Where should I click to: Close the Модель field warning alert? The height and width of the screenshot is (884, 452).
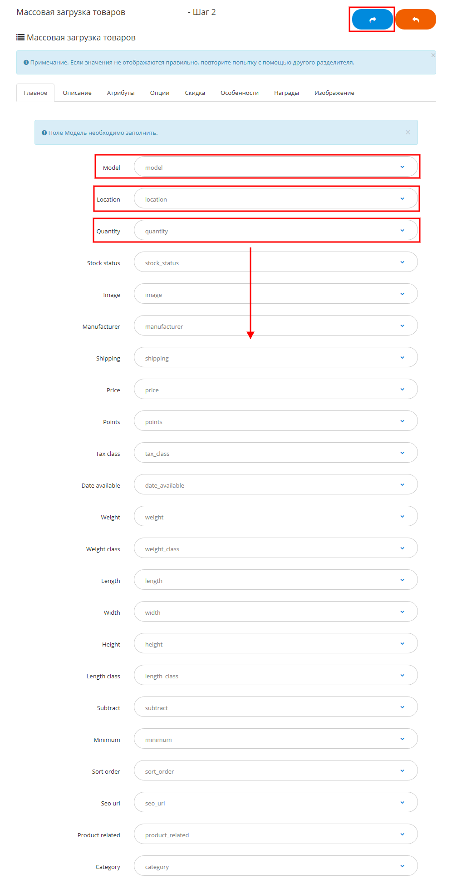pyautogui.click(x=408, y=133)
